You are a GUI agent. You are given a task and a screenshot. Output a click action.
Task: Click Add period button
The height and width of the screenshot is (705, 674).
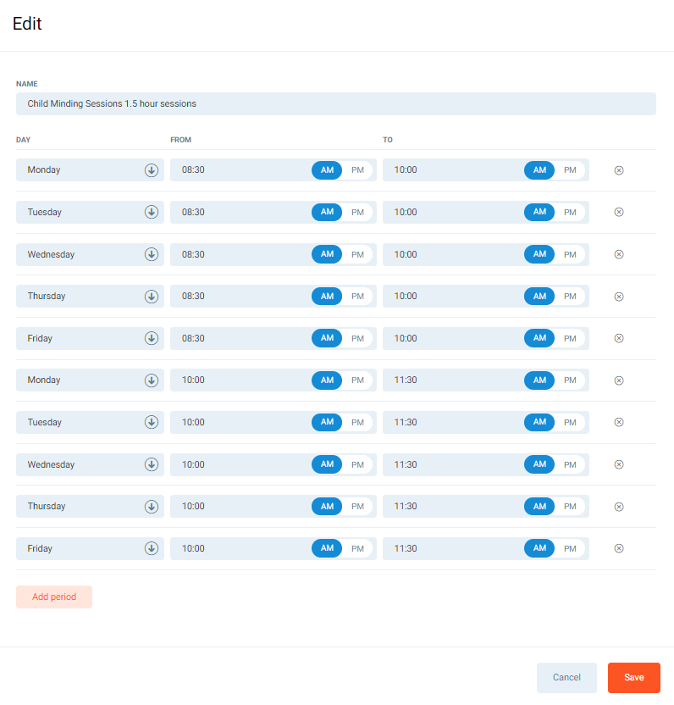coord(54,597)
